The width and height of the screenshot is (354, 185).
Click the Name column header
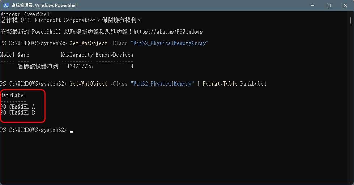pos(23,55)
